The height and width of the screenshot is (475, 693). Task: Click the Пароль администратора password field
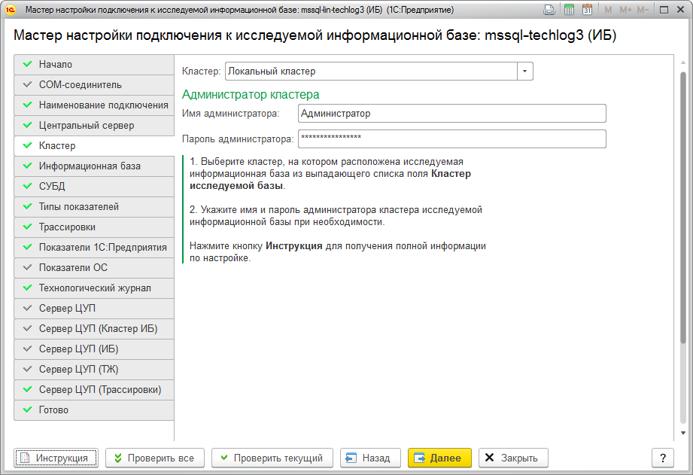tap(451, 139)
